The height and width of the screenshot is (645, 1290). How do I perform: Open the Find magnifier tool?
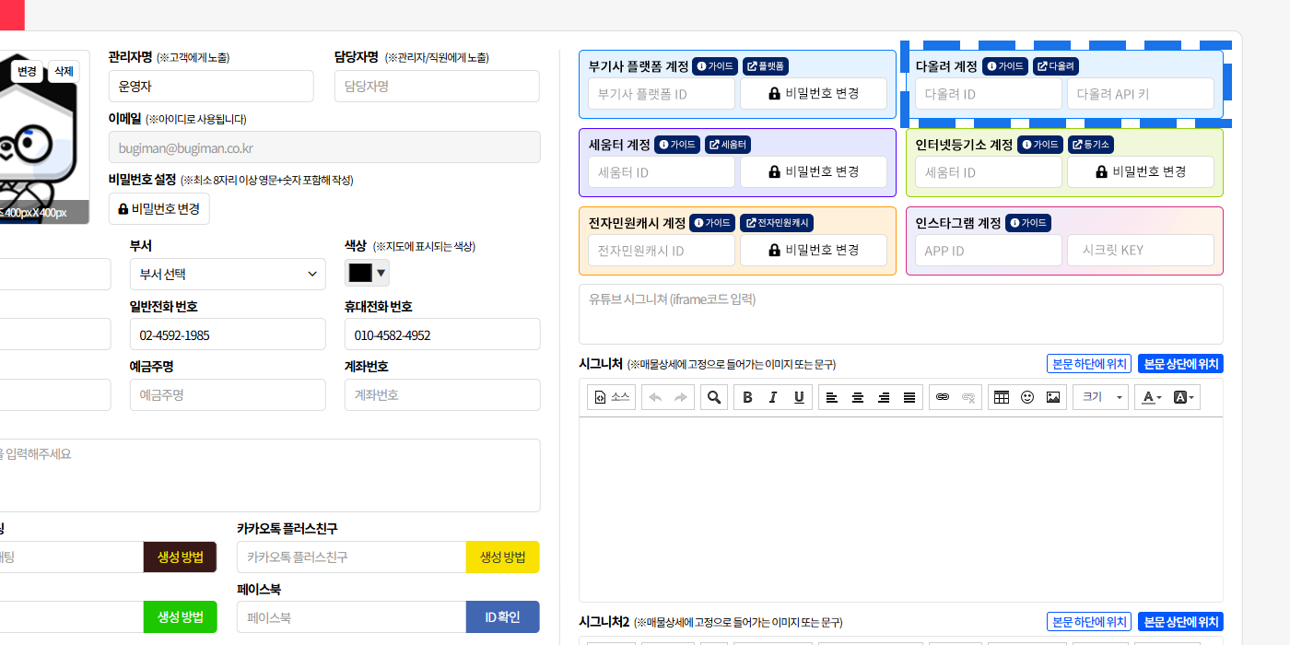713,397
